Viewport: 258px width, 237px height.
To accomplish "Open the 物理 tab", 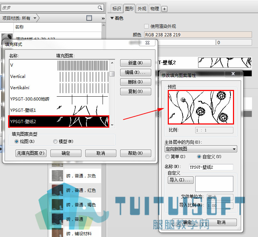I will [155, 8].
